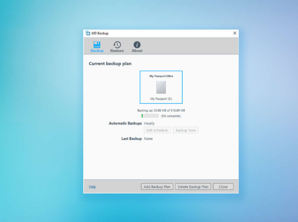
Task: Click 'Backing up: 30.98 MB of 518.69 MB' text
Action: (161, 110)
